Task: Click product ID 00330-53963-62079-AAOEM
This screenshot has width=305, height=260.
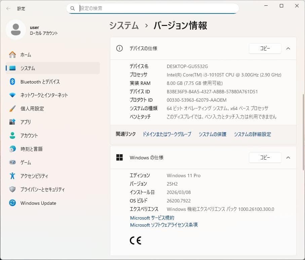Action: [x=196, y=100]
